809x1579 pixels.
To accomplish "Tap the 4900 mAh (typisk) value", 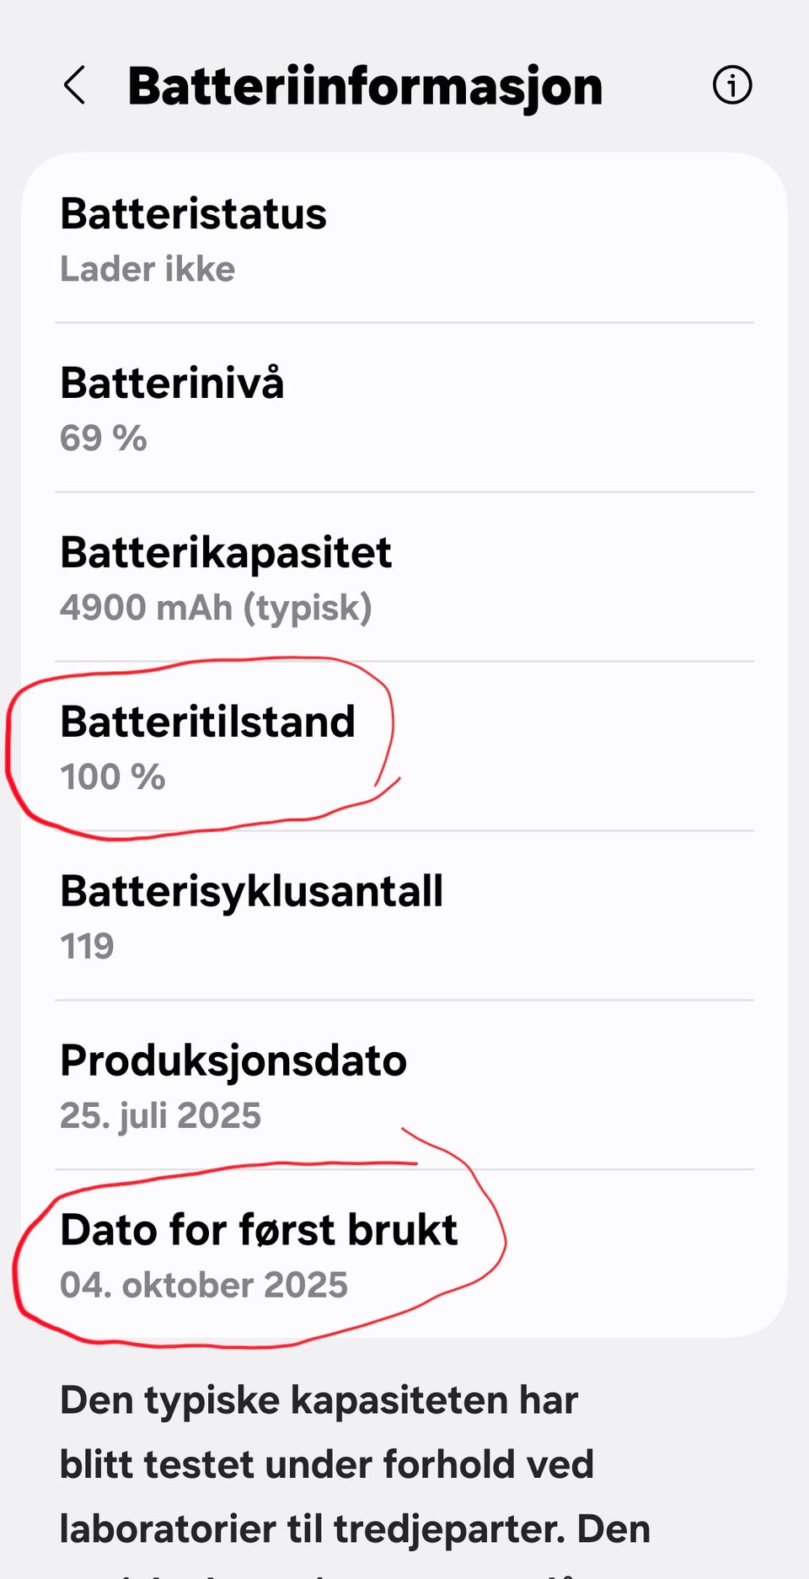I will tap(216, 608).
